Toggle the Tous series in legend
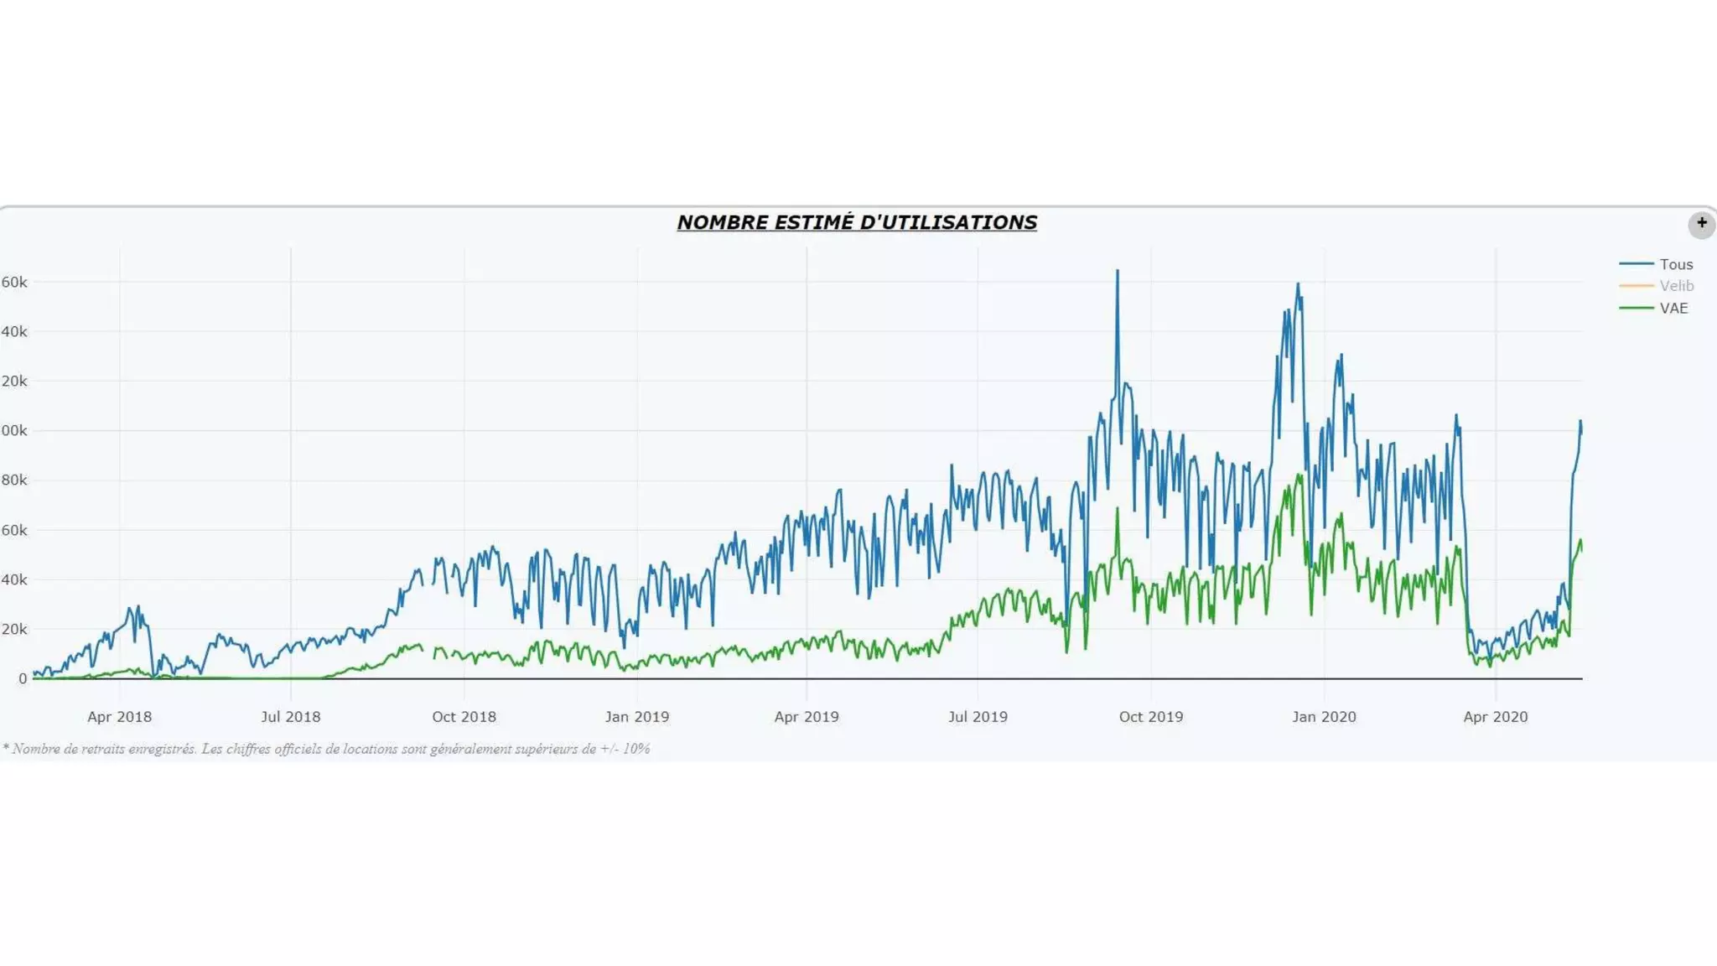 click(x=1676, y=264)
